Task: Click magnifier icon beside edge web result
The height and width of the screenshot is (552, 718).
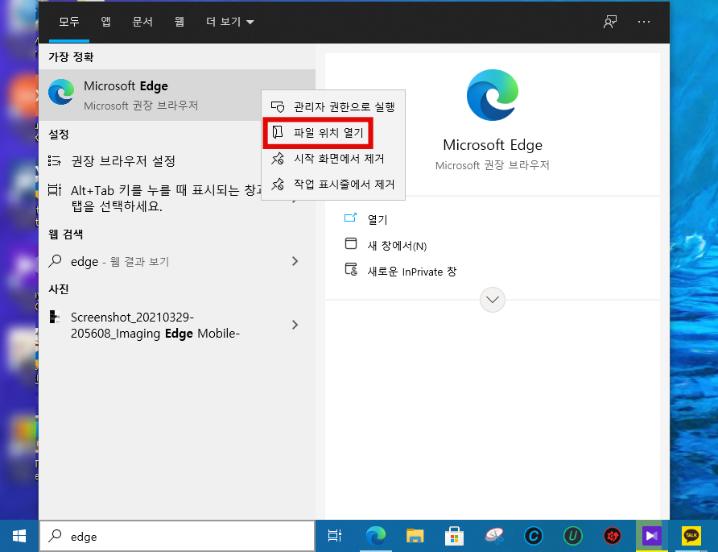Action: [55, 261]
